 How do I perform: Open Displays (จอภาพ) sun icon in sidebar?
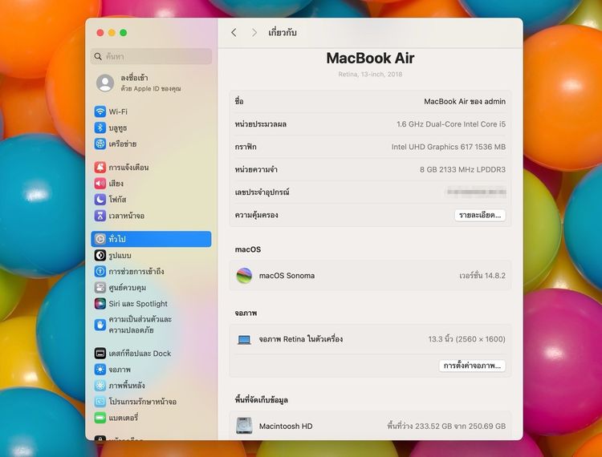pos(100,369)
